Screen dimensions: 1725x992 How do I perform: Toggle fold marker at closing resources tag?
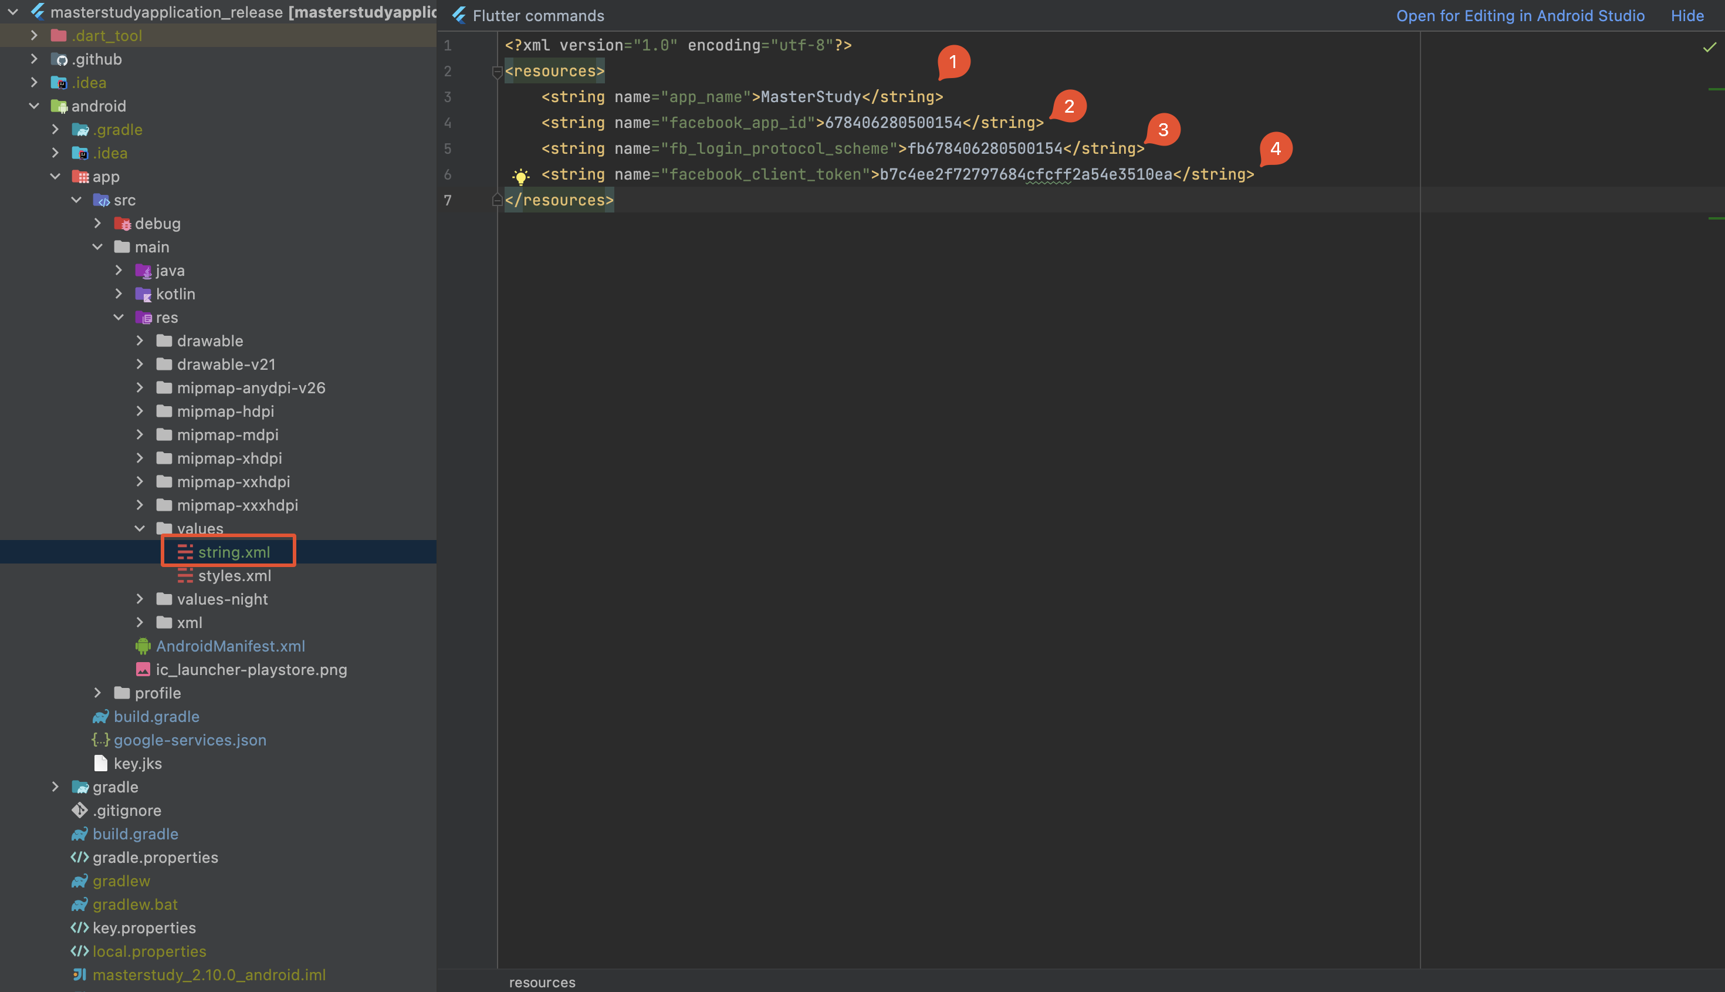pos(496,200)
